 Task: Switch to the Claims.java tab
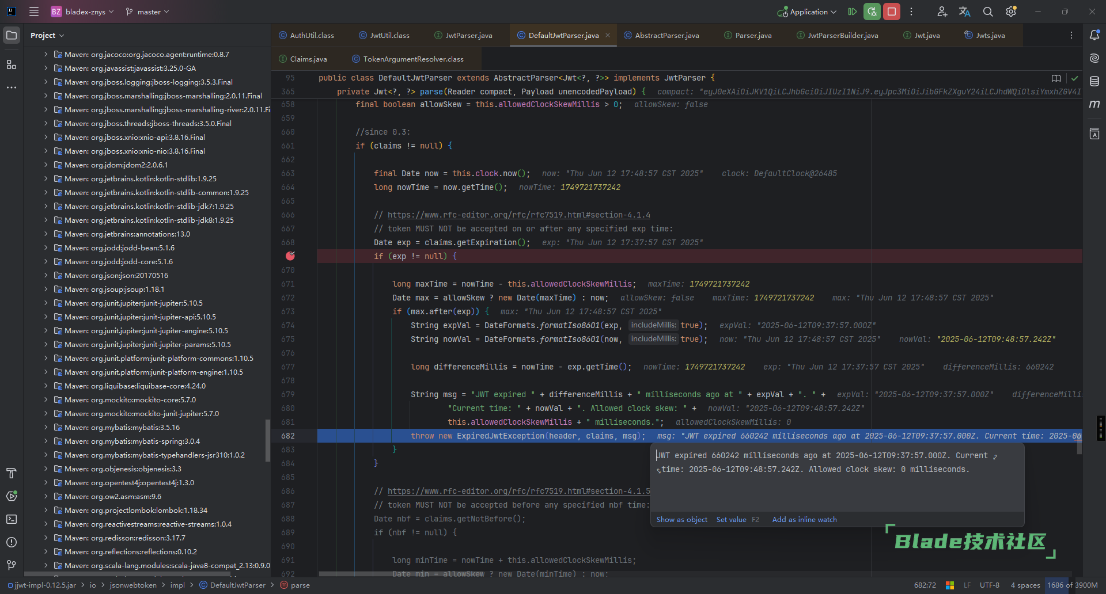tap(303, 59)
